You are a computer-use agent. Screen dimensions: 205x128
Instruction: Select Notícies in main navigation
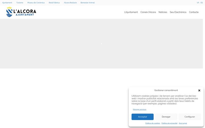coord(163,12)
